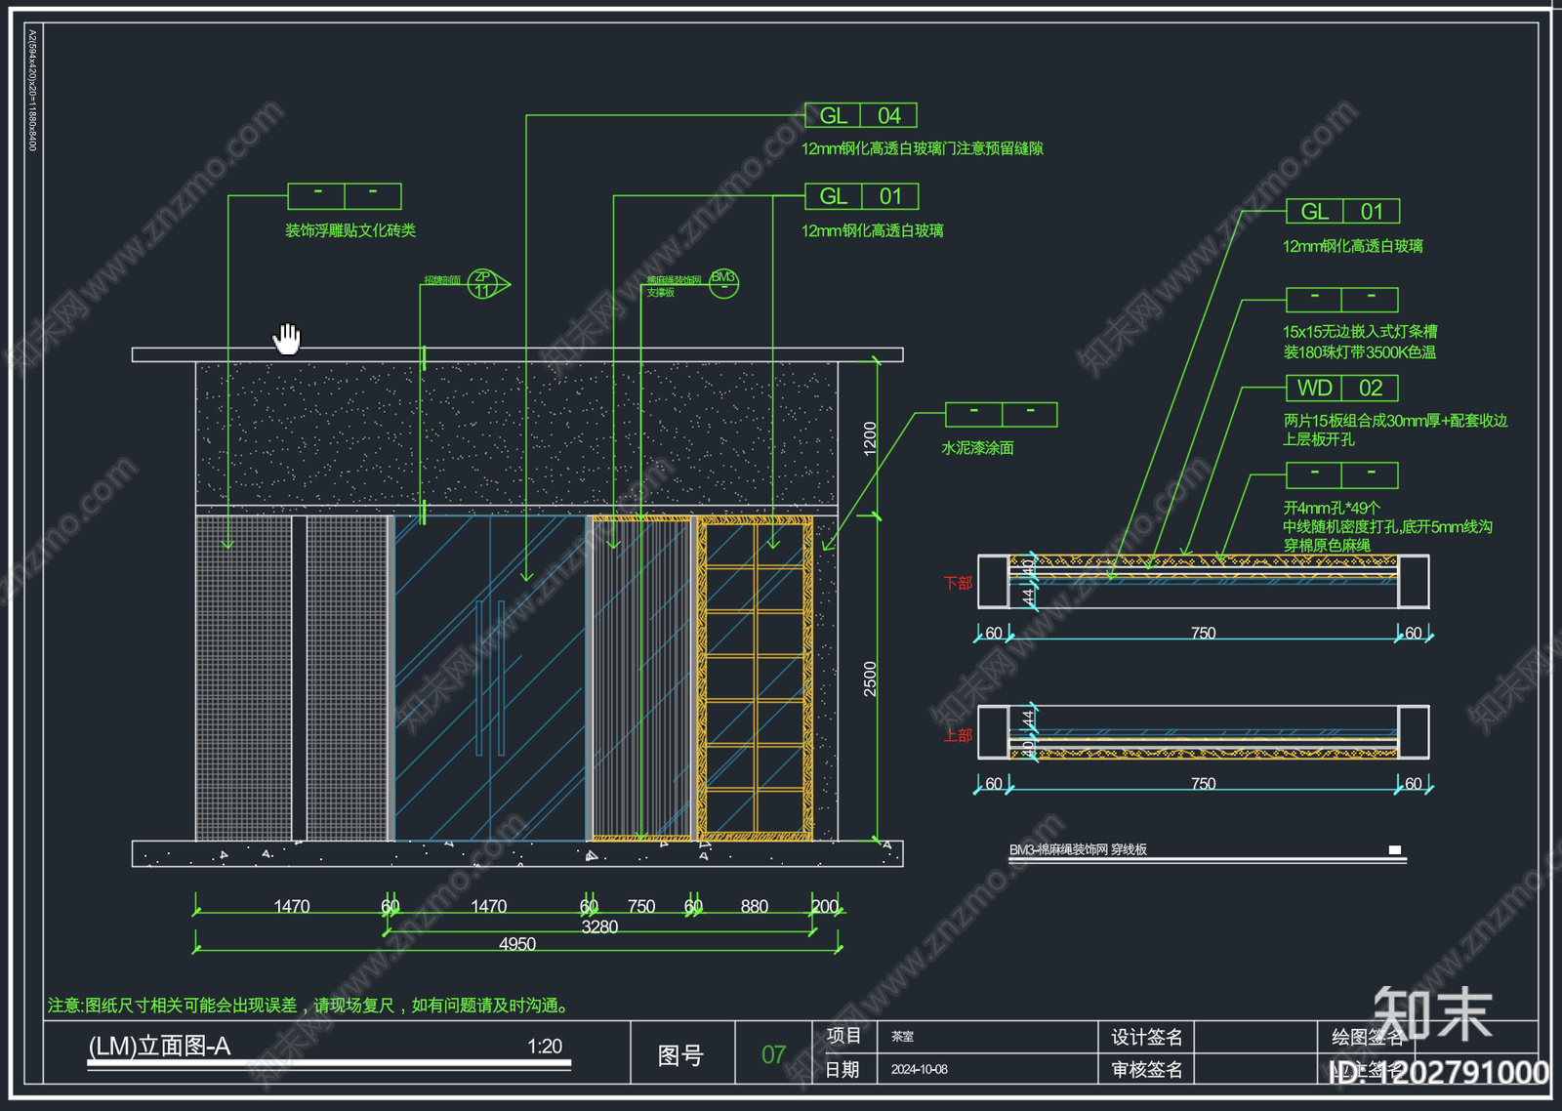Click the green note starting '注意:图纸尺寸'

click(x=309, y=1005)
